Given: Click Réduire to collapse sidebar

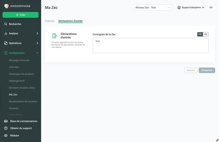Looking at the screenshot, I should click(14, 135).
